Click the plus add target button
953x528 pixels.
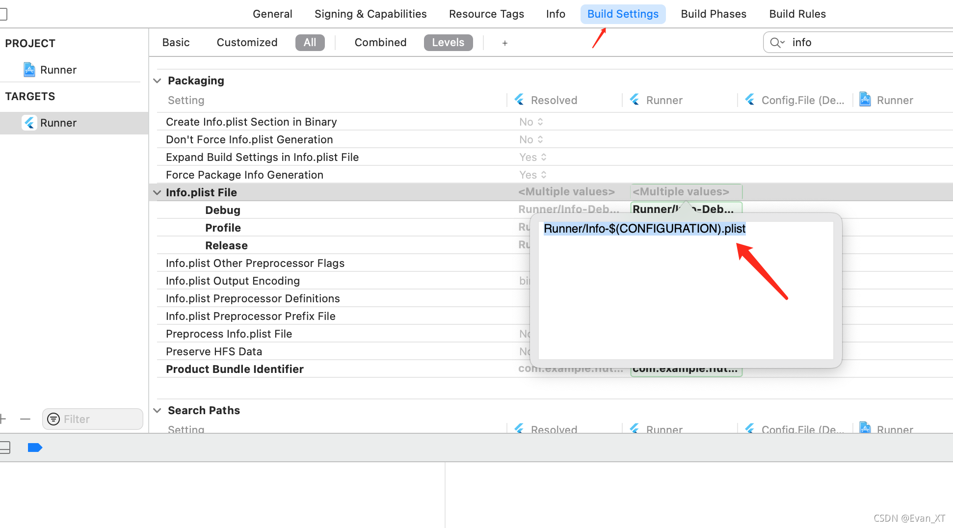point(3,419)
